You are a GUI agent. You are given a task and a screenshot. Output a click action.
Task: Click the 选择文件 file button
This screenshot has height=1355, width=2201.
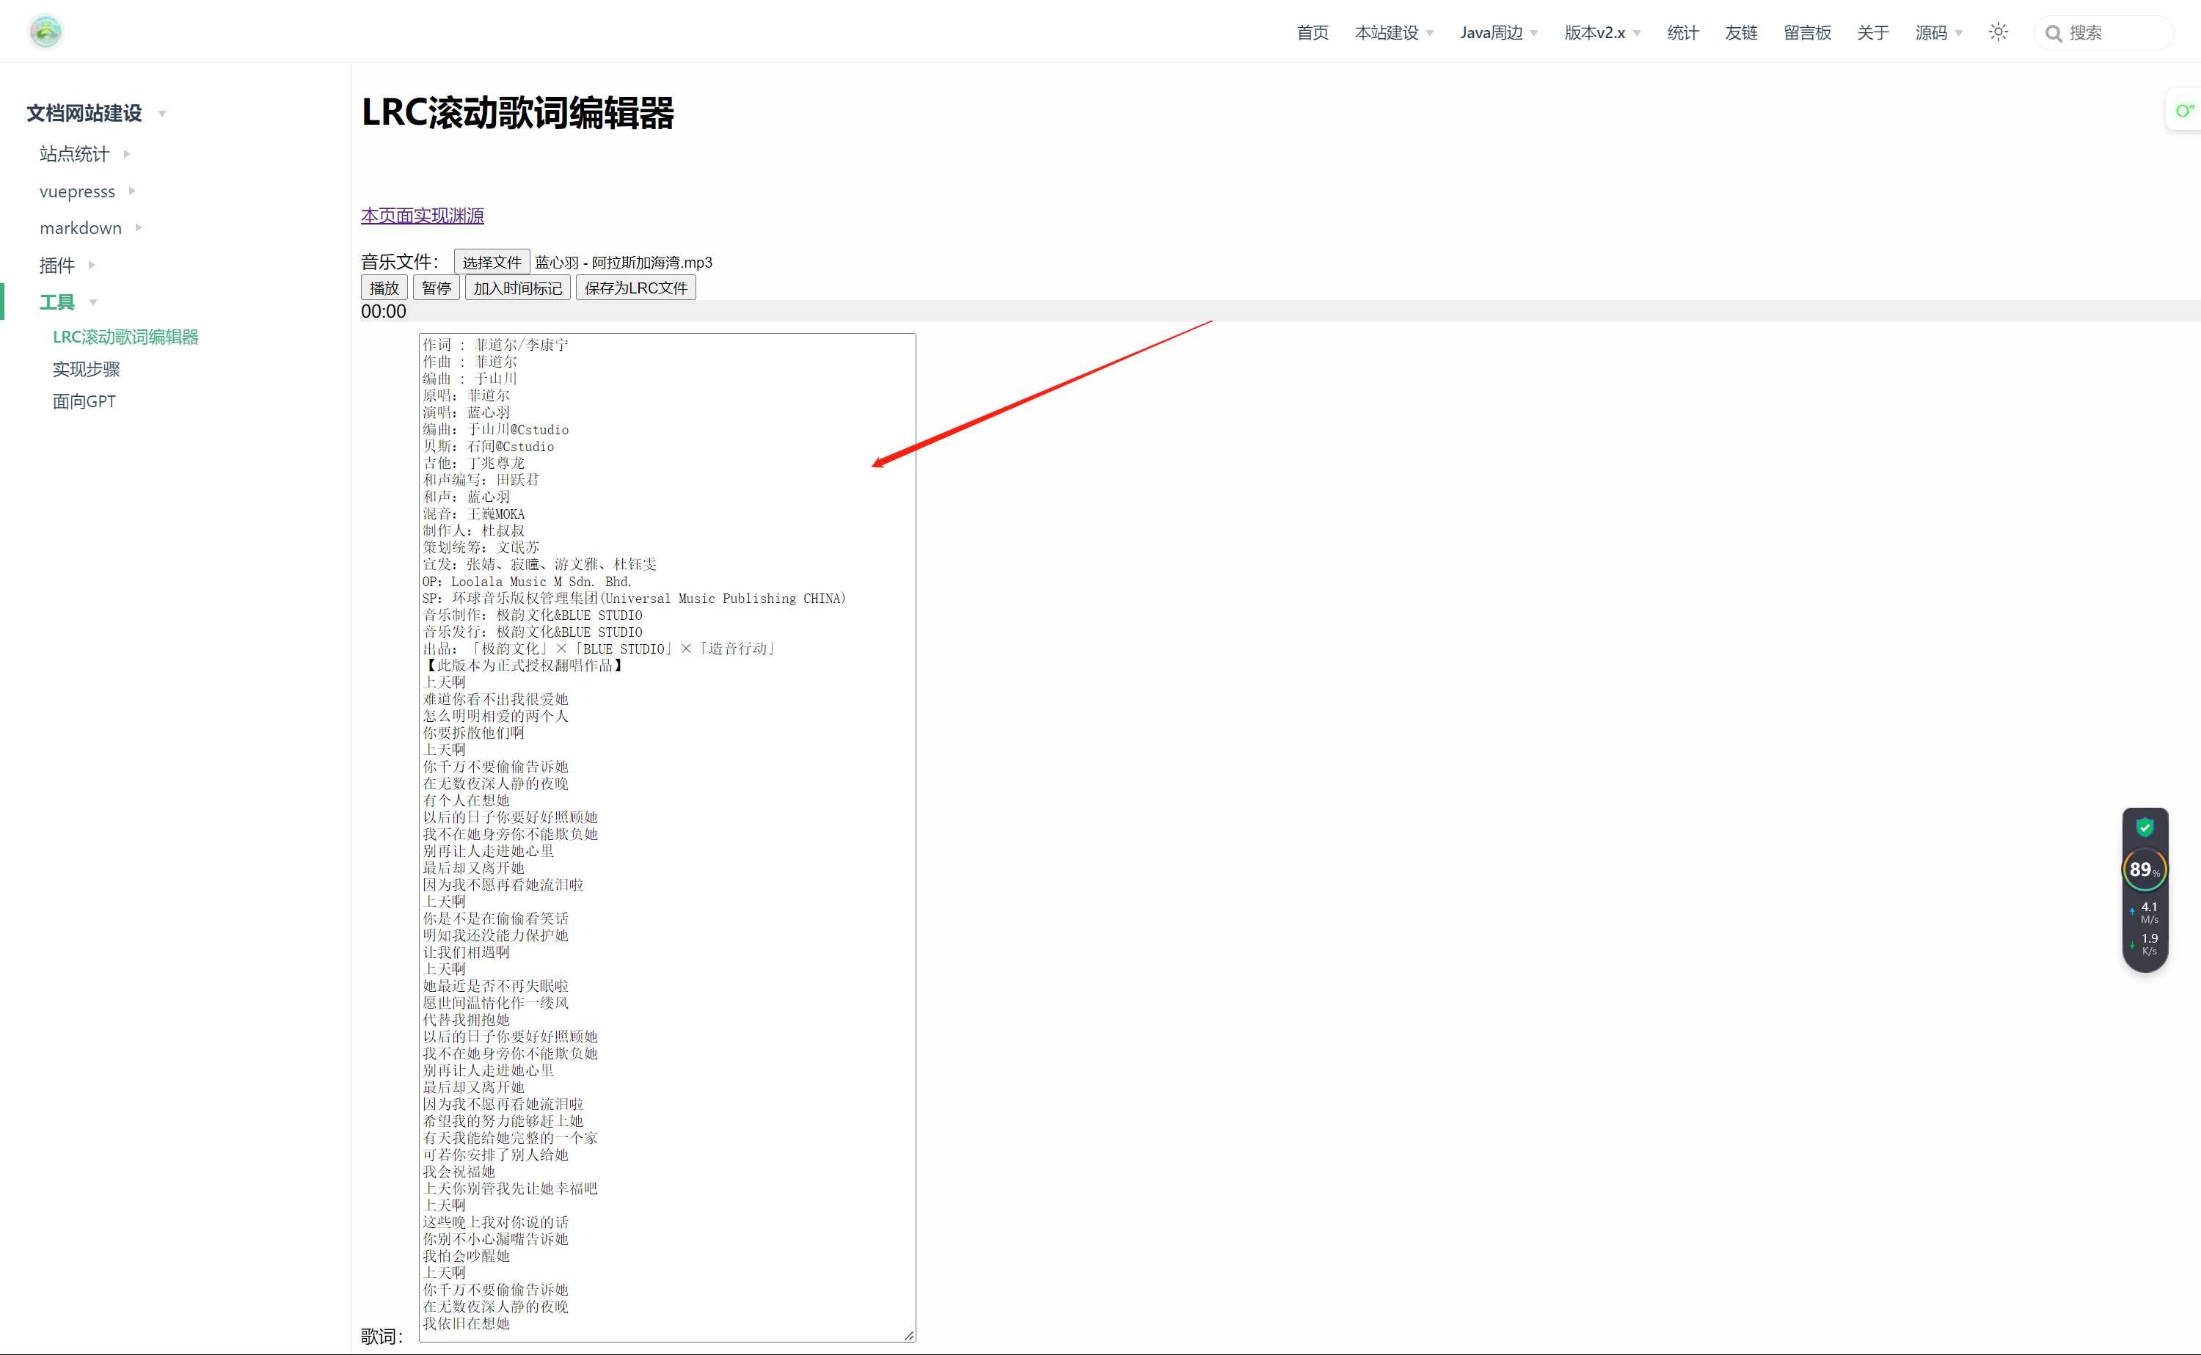tap(491, 262)
